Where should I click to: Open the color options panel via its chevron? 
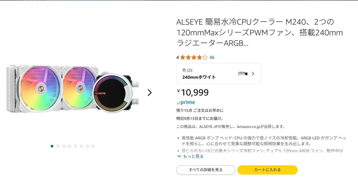tap(254, 73)
